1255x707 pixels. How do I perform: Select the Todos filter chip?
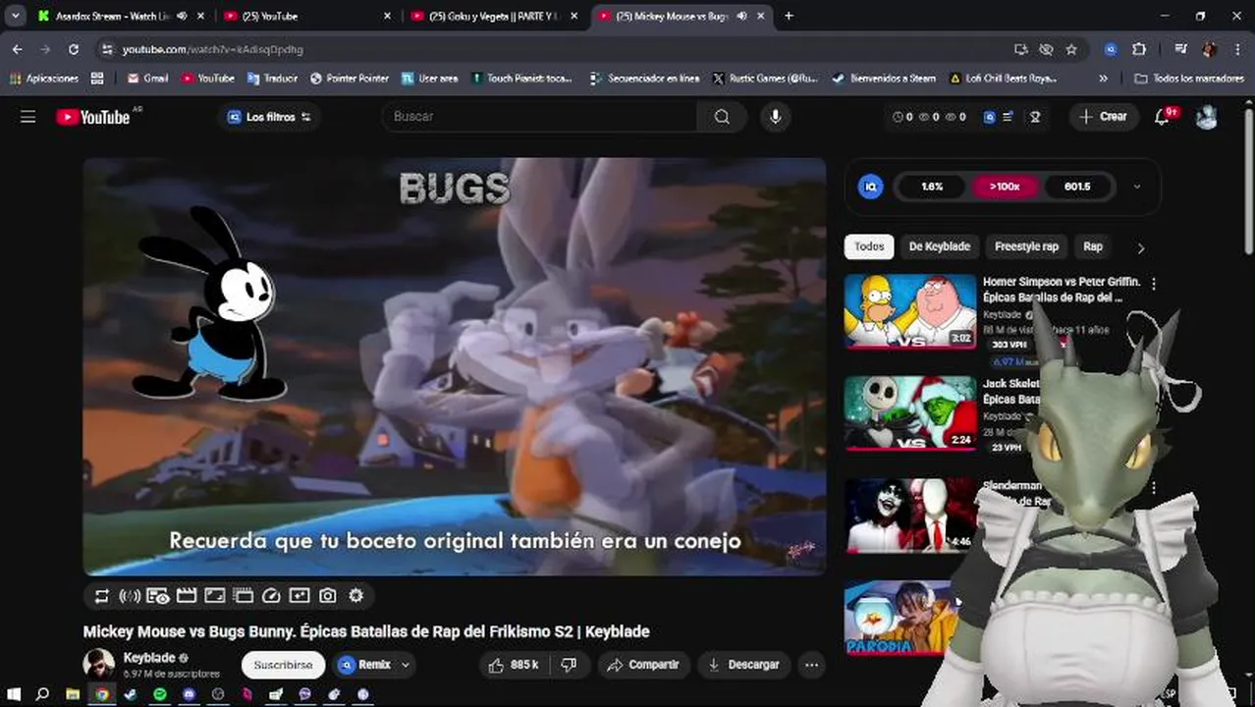pos(869,246)
